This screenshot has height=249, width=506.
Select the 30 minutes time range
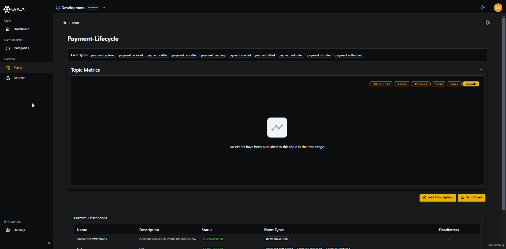pyautogui.click(x=381, y=84)
